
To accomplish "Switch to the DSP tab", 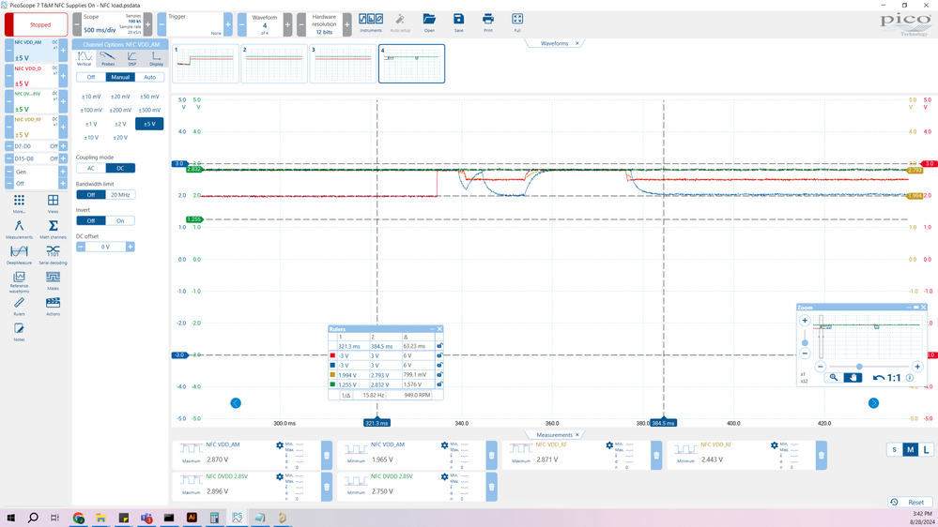I will (132, 58).
